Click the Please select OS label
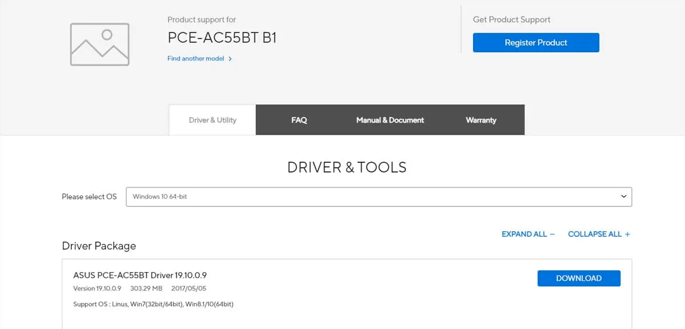 click(89, 197)
